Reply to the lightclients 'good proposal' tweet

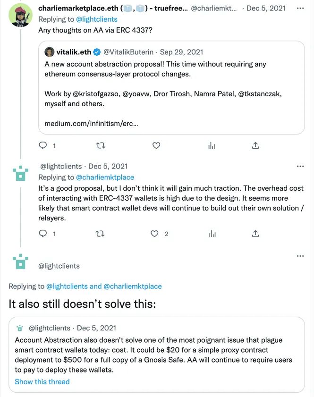[x=43, y=233]
